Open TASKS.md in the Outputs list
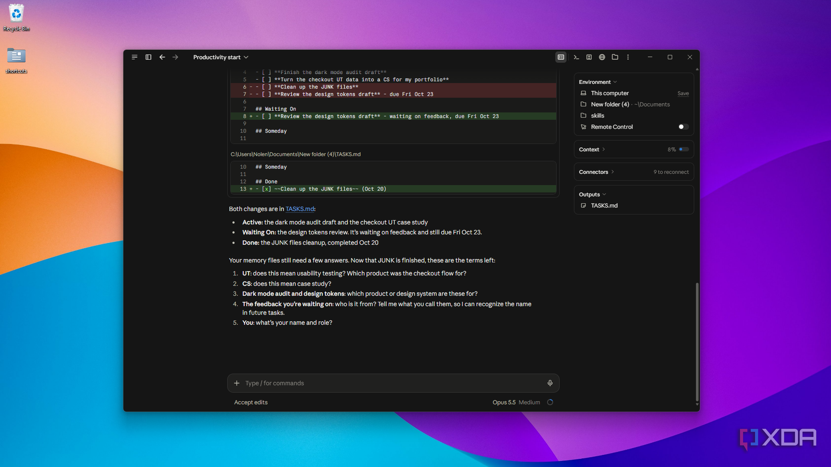Viewport: 831px width, 467px height. (604, 205)
